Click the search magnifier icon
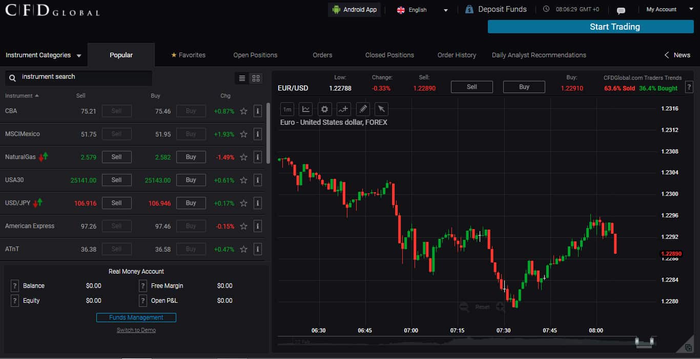 point(13,78)
